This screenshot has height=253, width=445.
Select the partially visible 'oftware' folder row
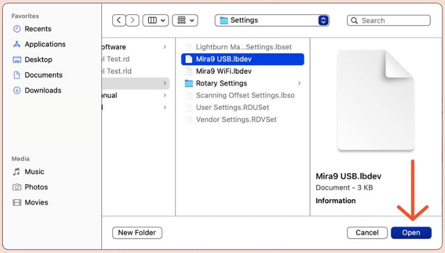coord(136,47)
